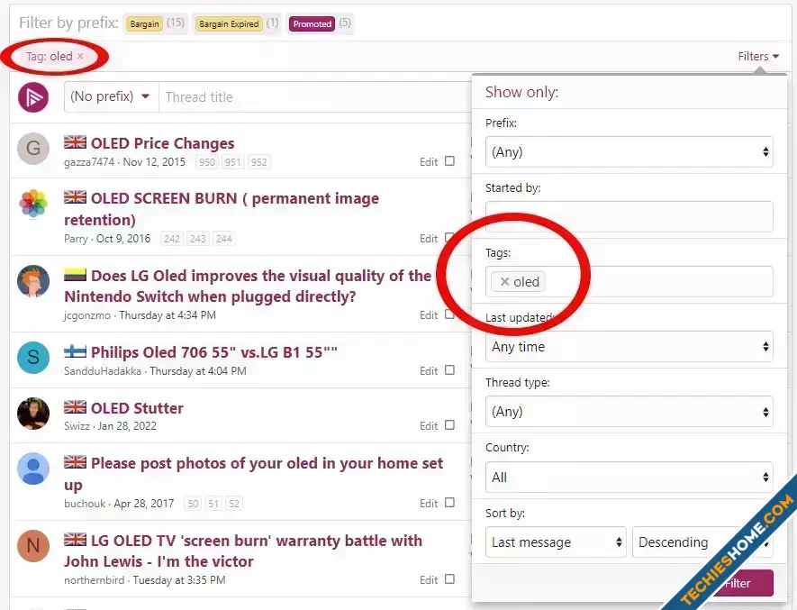Click the purple arrow avatar next to Thread title
The width and height of the screenshot is (797, 610).
(x=33, y=96)
